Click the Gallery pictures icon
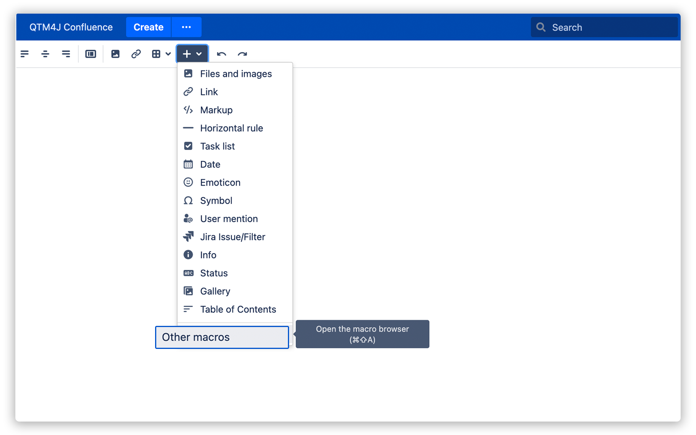The height and width of the screenshot is (435, 696). pos(188,291)
